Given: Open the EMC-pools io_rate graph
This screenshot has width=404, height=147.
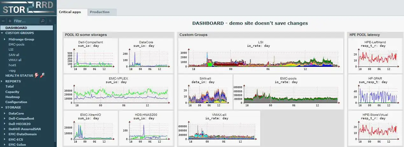Looking at the screenshot, I should (288, 92).
